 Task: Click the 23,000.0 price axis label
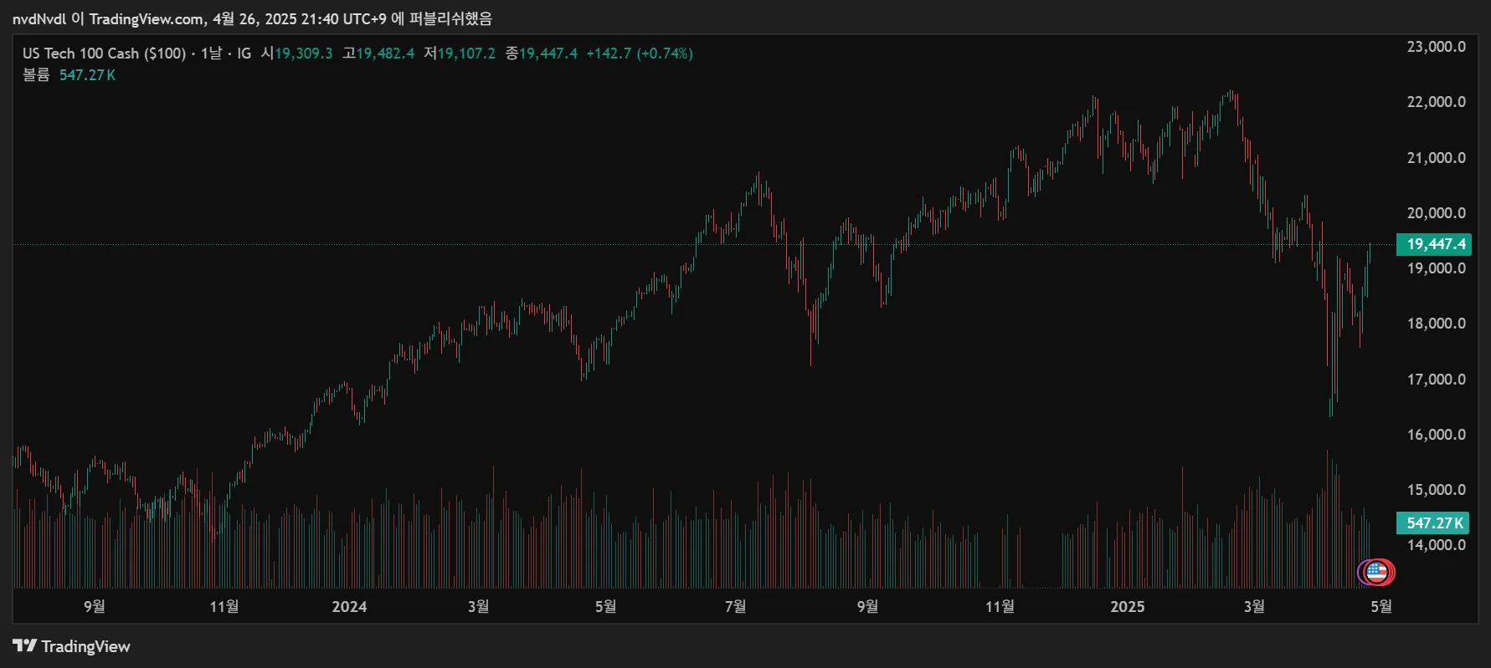(1437, 47)
